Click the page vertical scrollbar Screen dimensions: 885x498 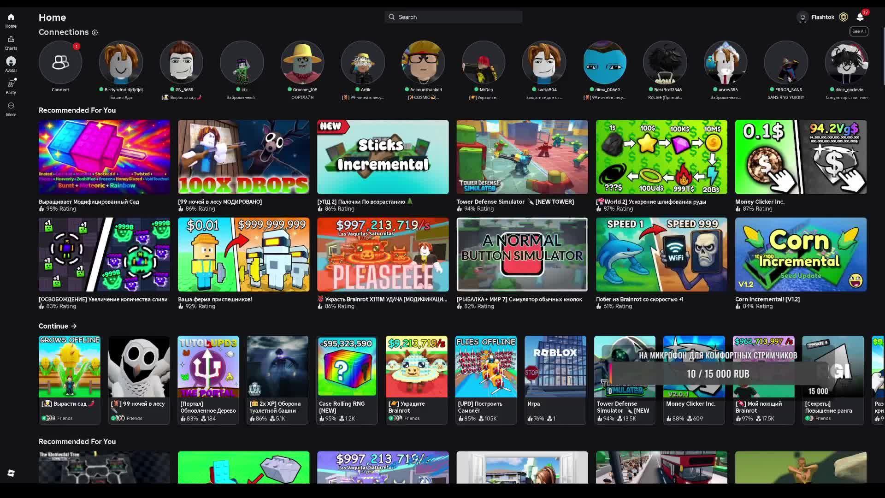click(x=883, y=55)
